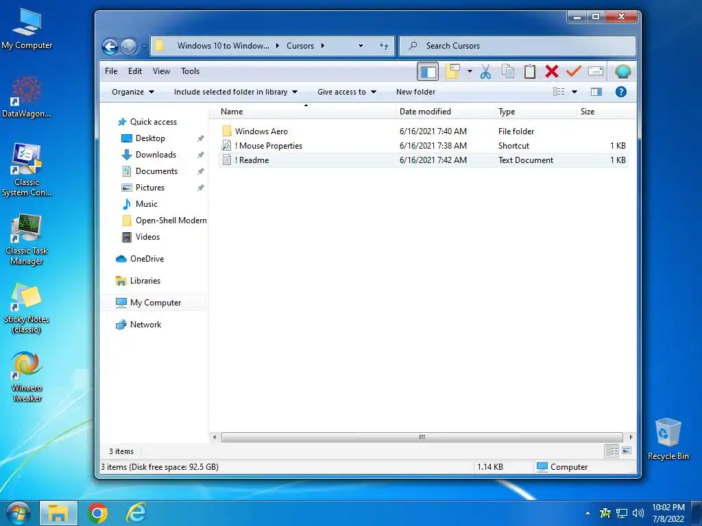Click File Explorer on the taskbar
Viewport: 702px width, 526px height.
click(x=58, y=513)
